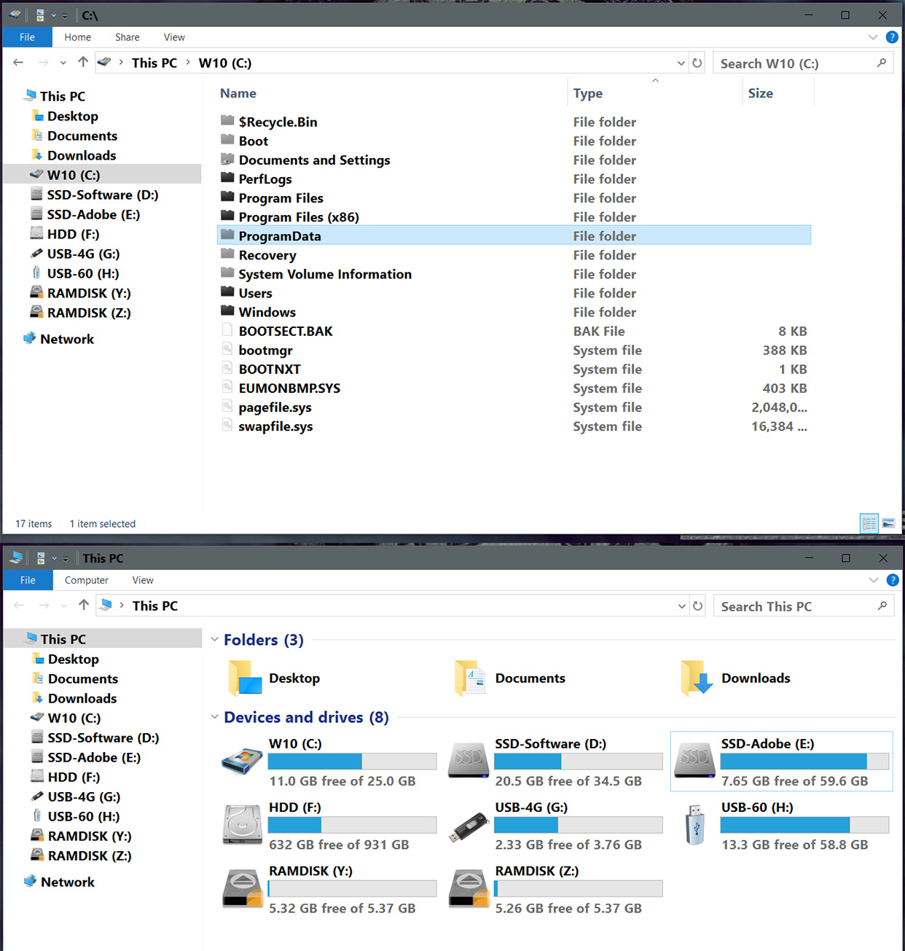The image size is (905, 951).
Task: Click breadcrumb chevron after This PC in C:\ window
Action: (x=188, y=63)
